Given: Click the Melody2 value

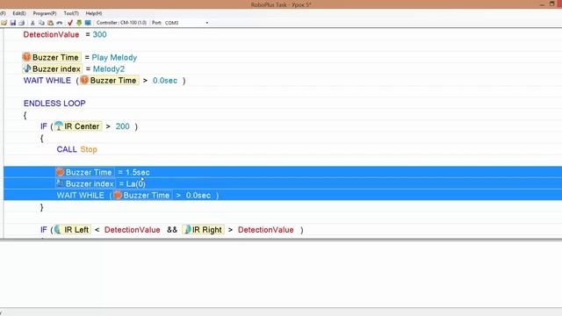Looking at the screenshot, I should (109, 68).
